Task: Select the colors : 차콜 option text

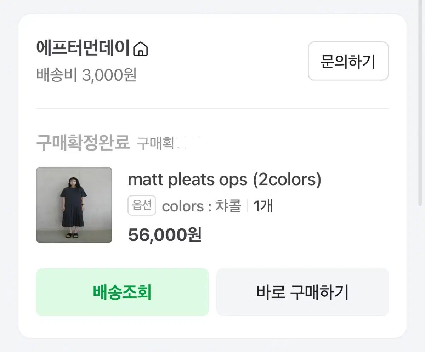Action: point(202,206)
